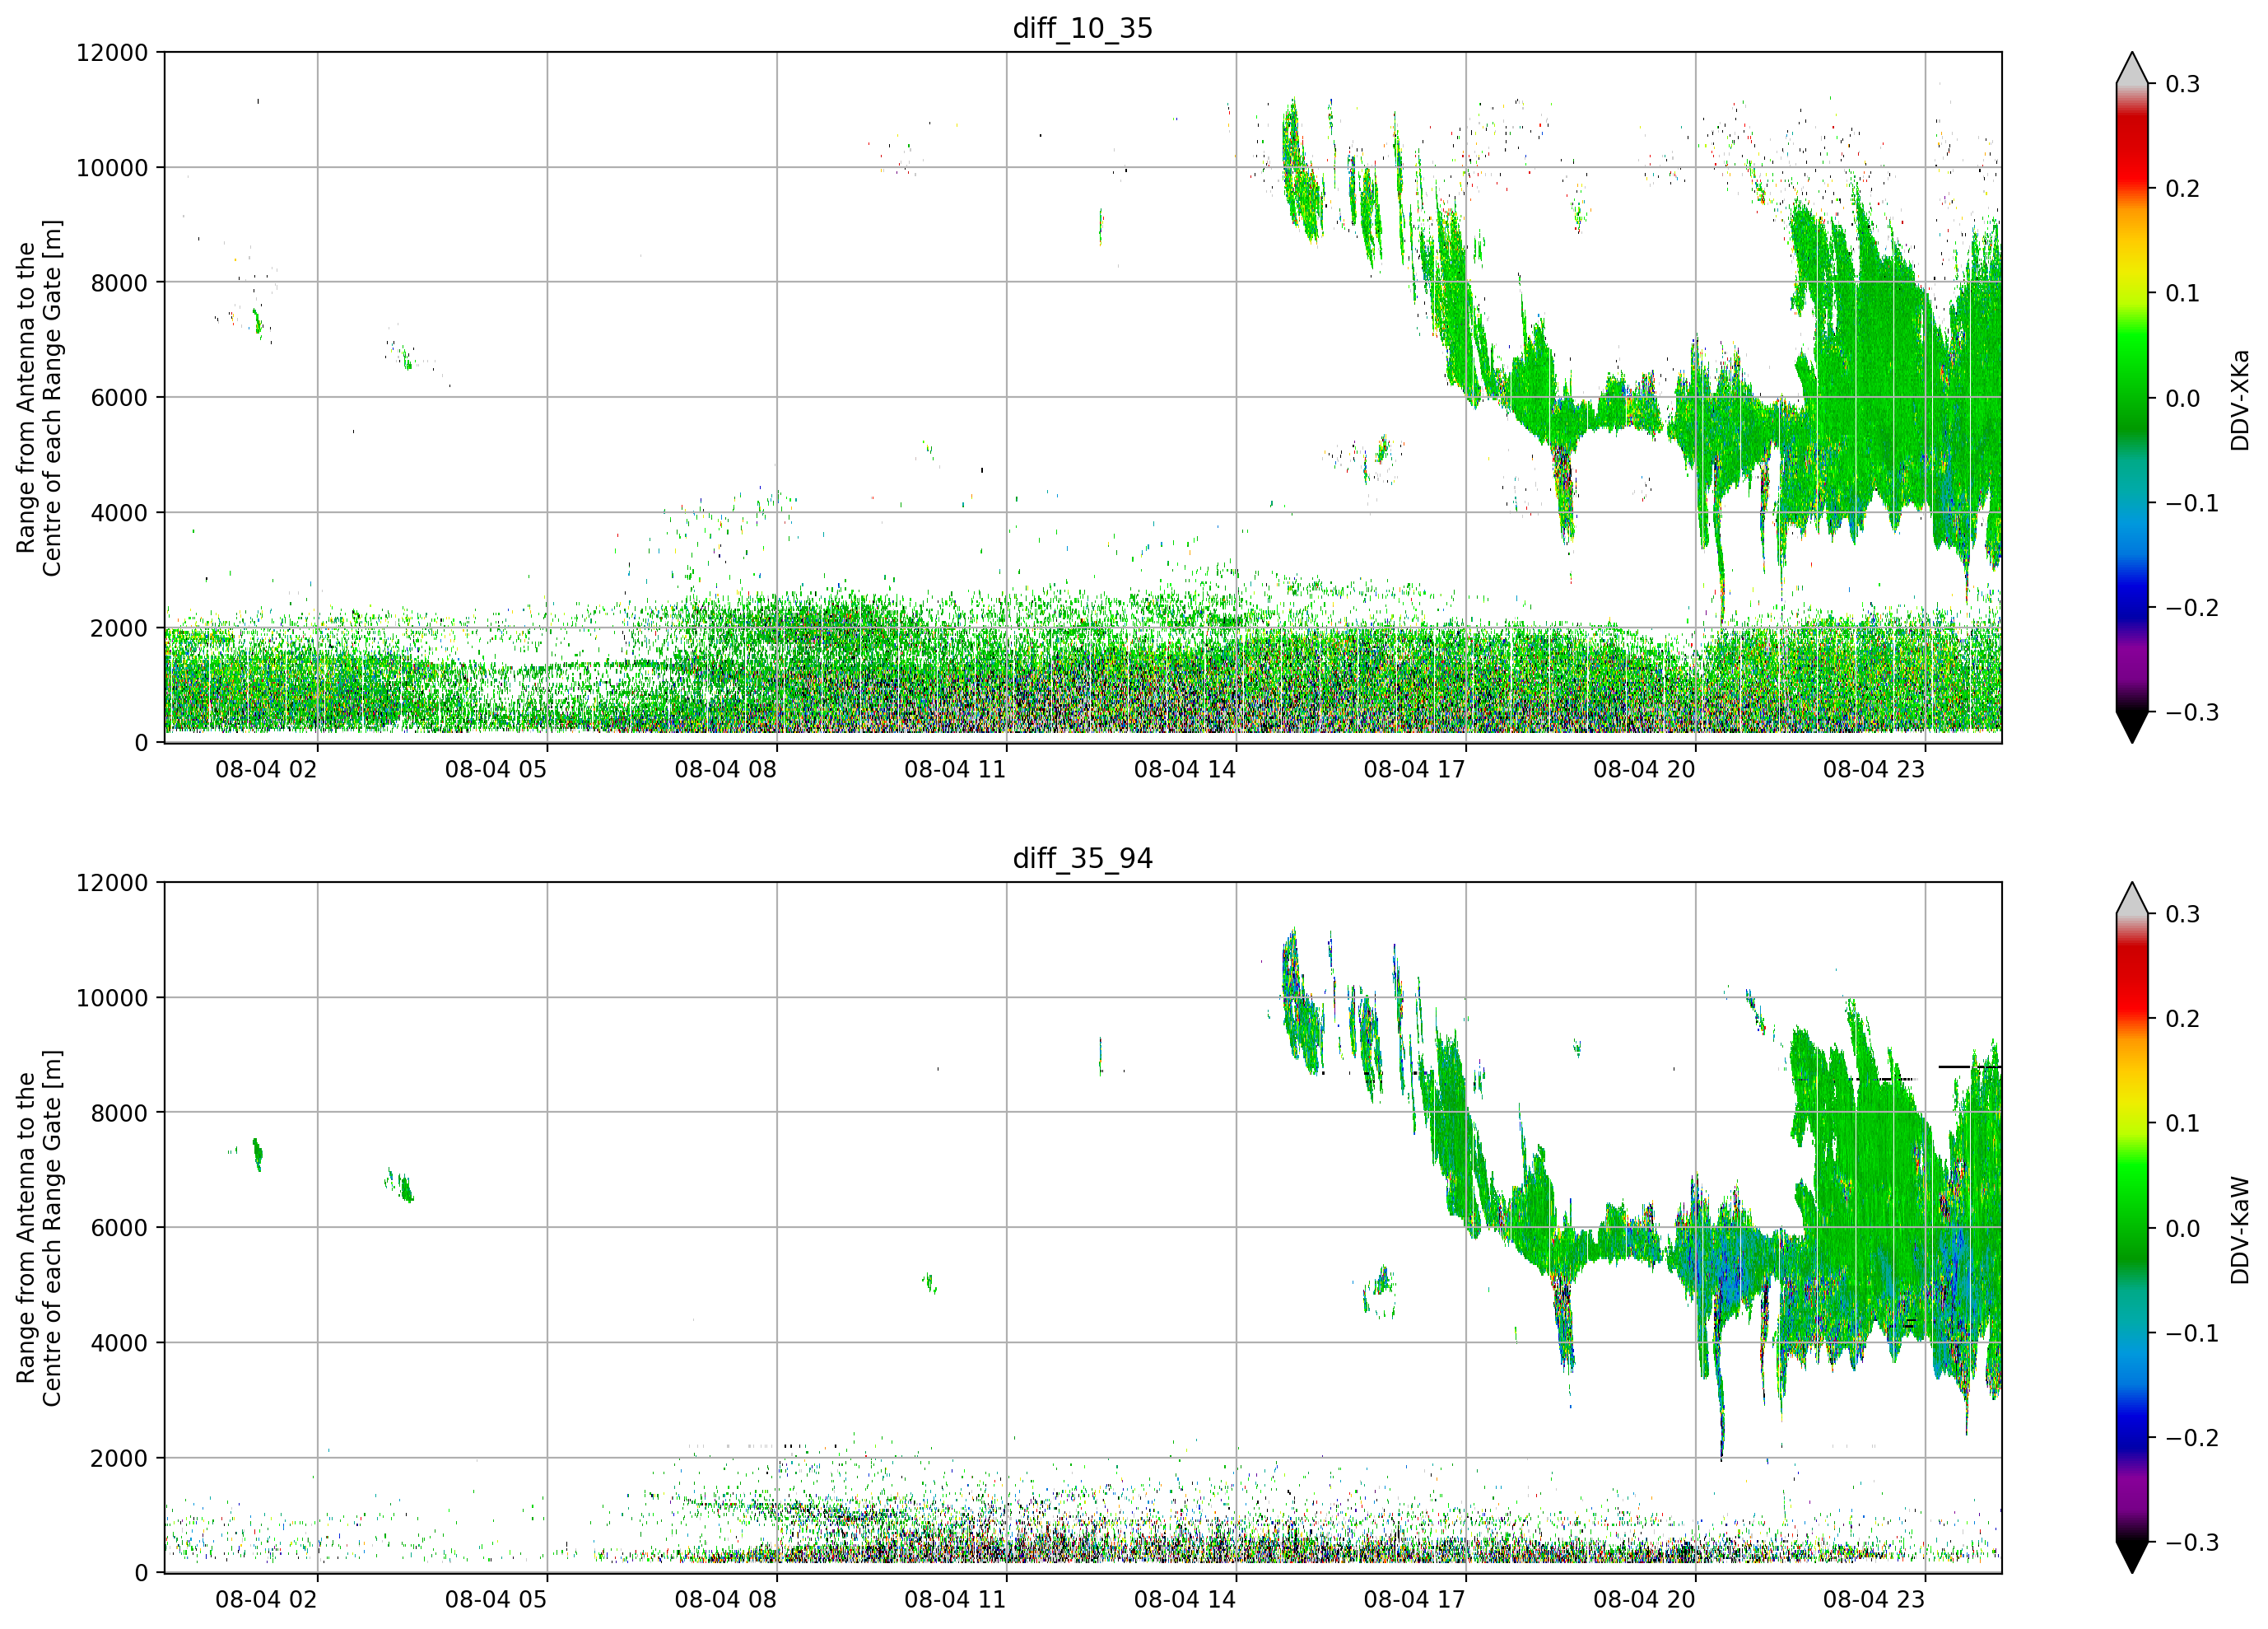The height and width of the screenshot is (1629, 2268).
Task: Click the 0.2 tick on DDV-XKa colorbar
Action: click(2182, 189)
